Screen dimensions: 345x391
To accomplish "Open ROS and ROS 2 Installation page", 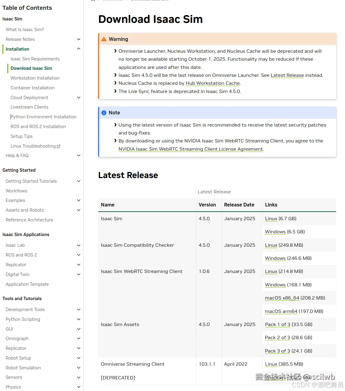I will [38, 127].
